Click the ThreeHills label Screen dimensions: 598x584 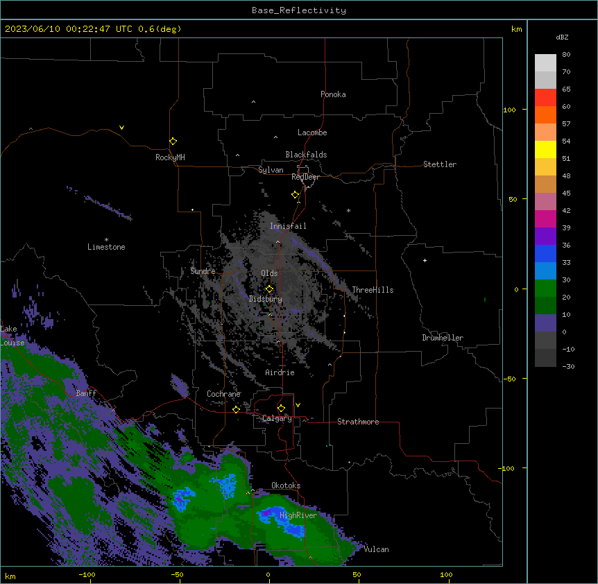point(373,290)
